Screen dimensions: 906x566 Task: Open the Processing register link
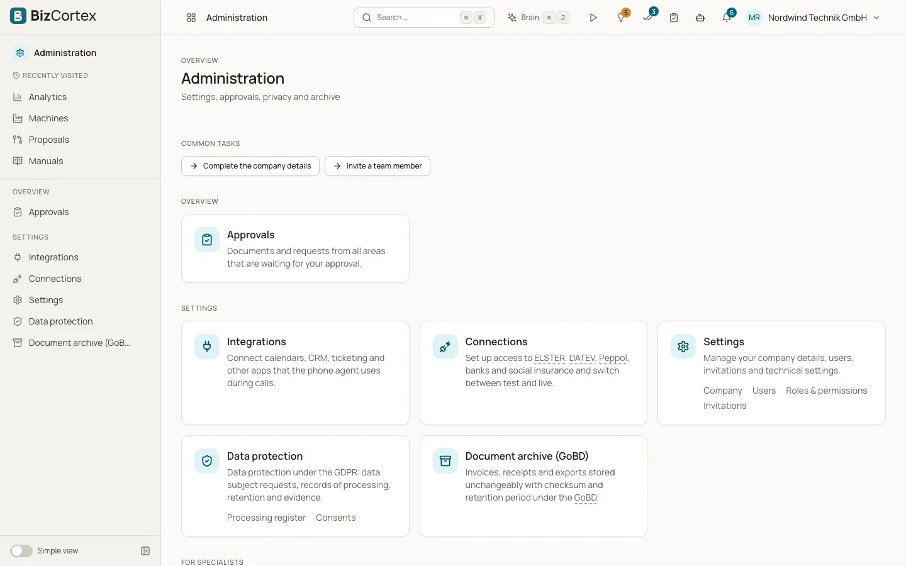(266, 518)
